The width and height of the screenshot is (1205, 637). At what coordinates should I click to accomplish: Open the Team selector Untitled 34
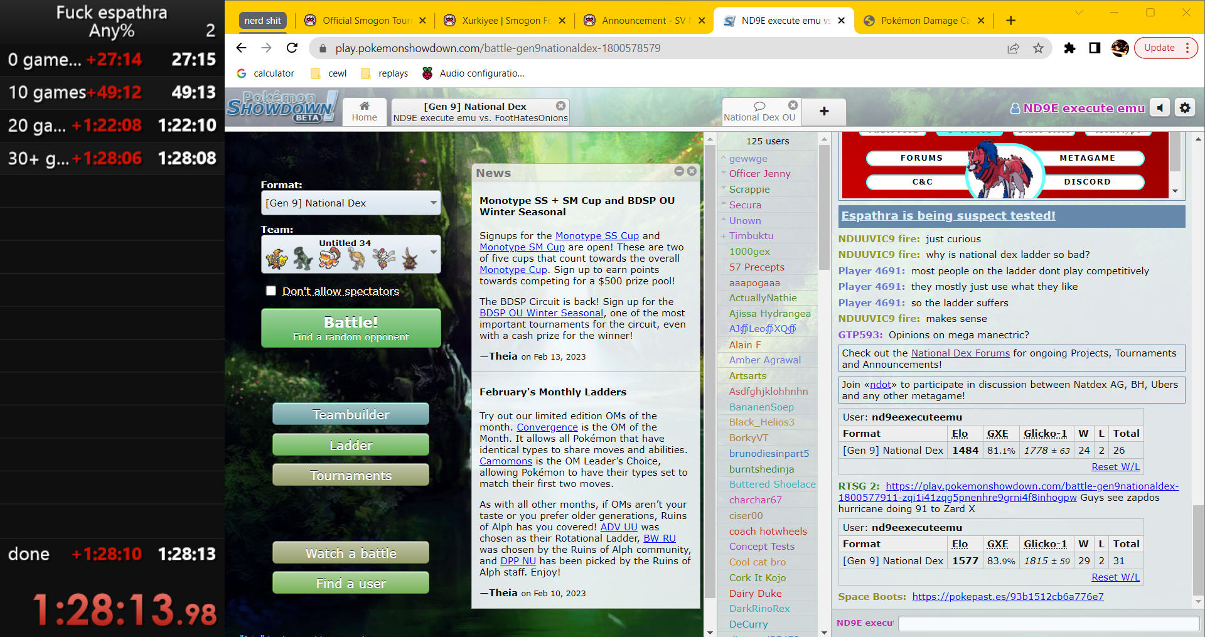tap(351, 254)
